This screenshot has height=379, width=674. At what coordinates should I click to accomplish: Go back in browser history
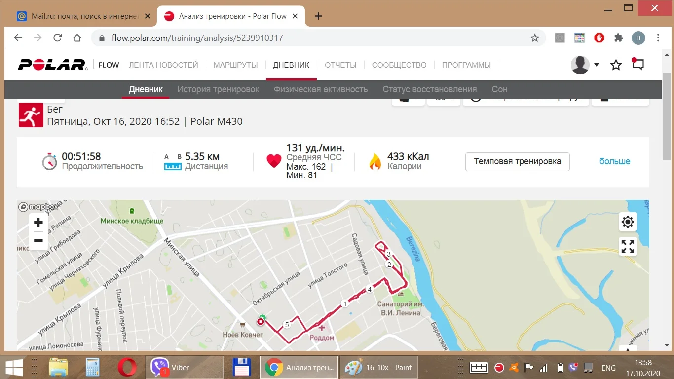coord(18,38)
